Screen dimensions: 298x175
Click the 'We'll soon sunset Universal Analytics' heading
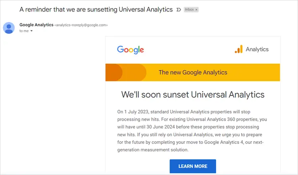point(193,95)
